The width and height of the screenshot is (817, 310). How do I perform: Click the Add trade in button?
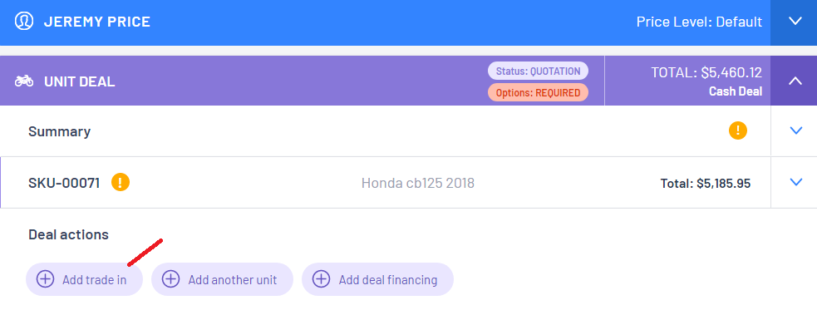click(x=85, y=279)
